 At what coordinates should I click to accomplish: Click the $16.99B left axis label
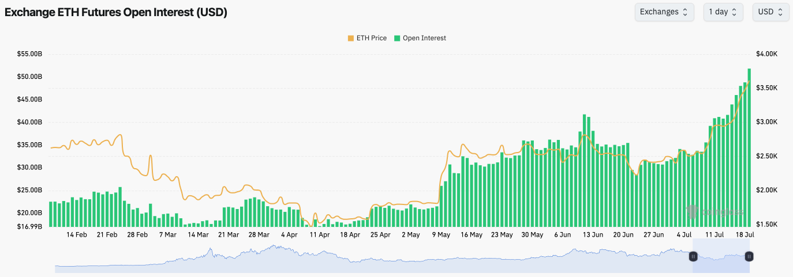coord(30,226)
